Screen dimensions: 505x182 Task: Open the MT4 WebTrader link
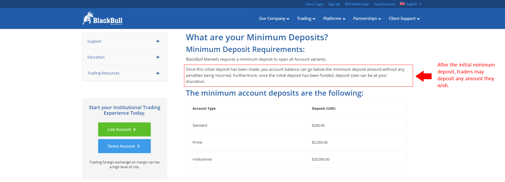tap(357, 4)
